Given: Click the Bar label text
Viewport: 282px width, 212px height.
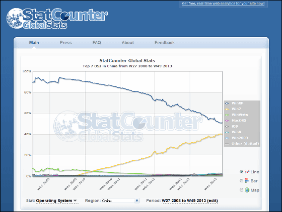Looking at the screenshot, I should (x=254, y=181).
